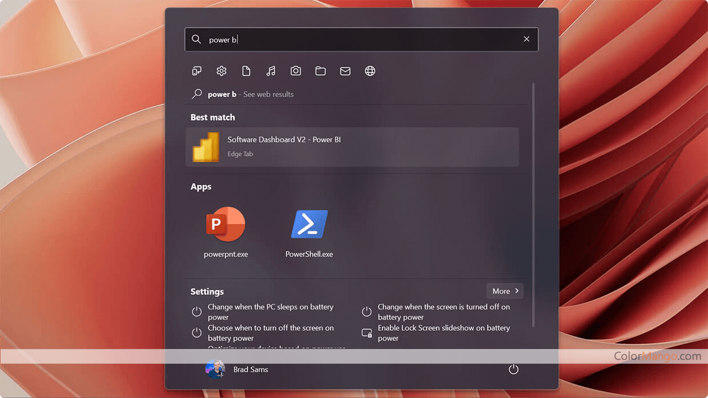Select the Email envelope filter icon
The image size is (708, 398).
point(345,71)
